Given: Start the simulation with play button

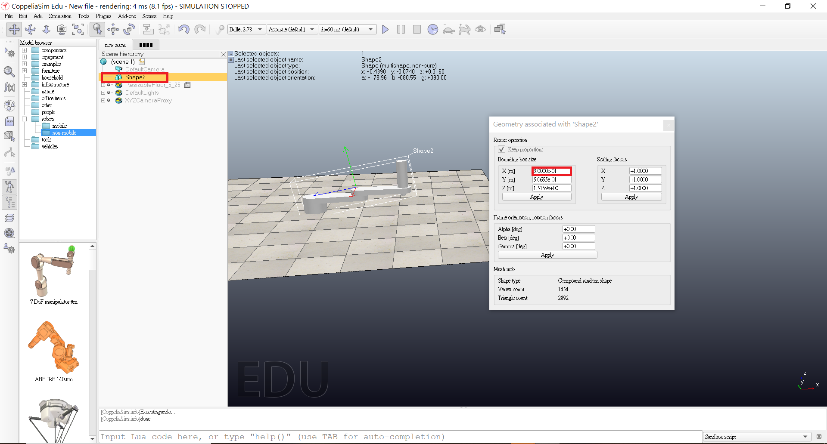Looking at the screenshot, I should [385, 29].
